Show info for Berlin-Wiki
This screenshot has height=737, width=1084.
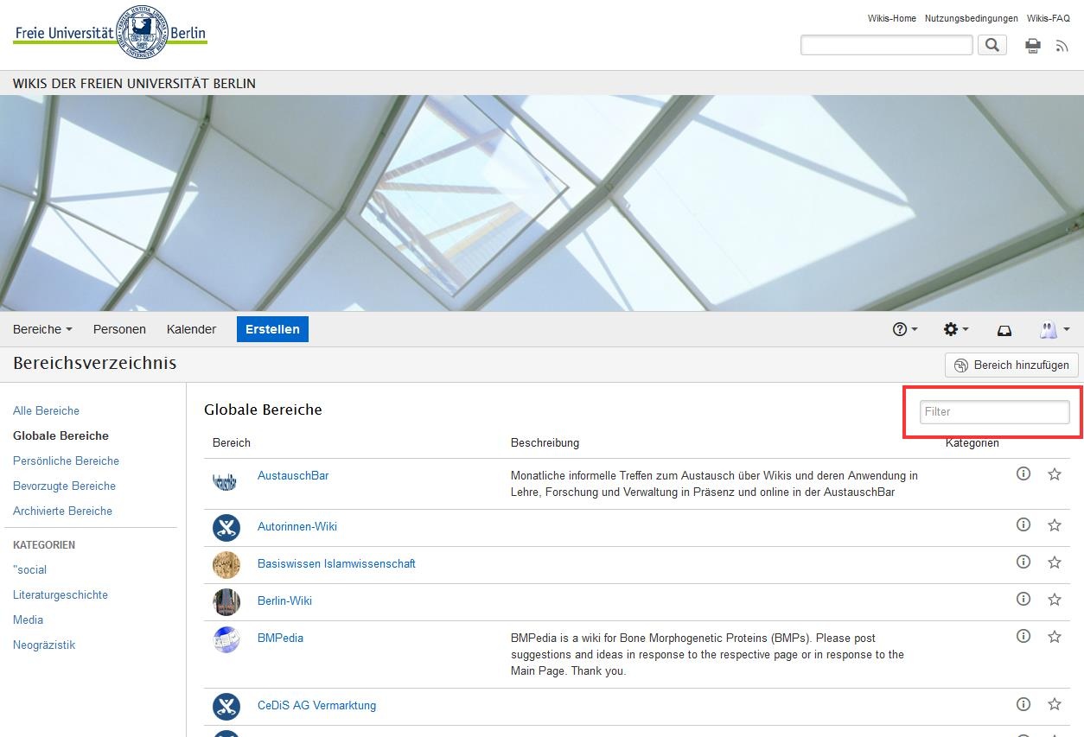pyautogui.click(x=1023, y=599)
